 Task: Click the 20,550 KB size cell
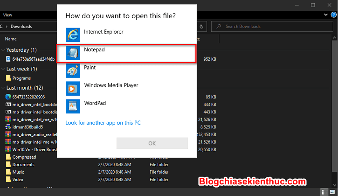coord(207,150)
